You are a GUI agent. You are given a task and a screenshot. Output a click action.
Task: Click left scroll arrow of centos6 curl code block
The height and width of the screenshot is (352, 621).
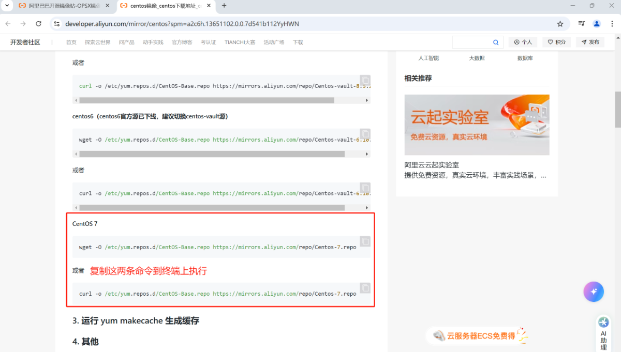[x=76, y=208]
